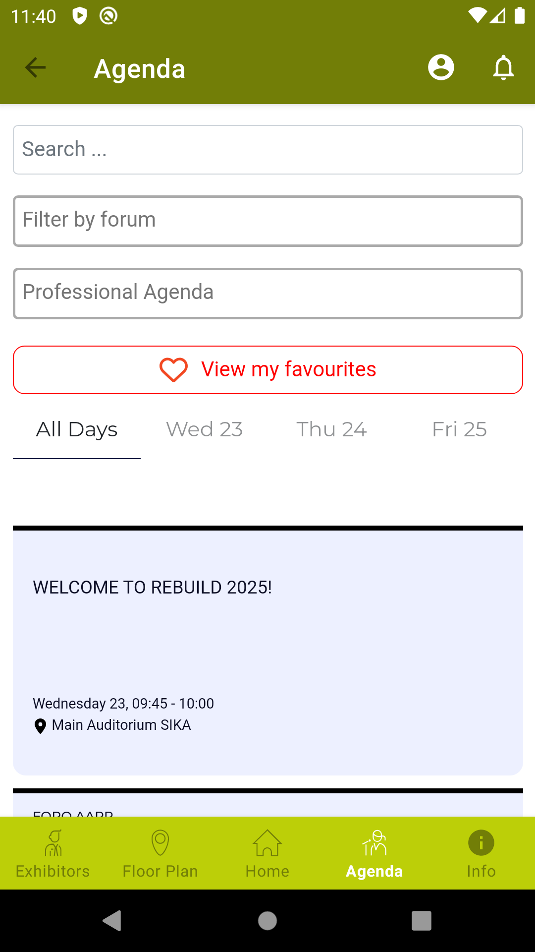Image resolution: width=535 pixels, height=952 pixels.
Task: Open the Floor Plan map icon
Action: (x=160, y=843)
